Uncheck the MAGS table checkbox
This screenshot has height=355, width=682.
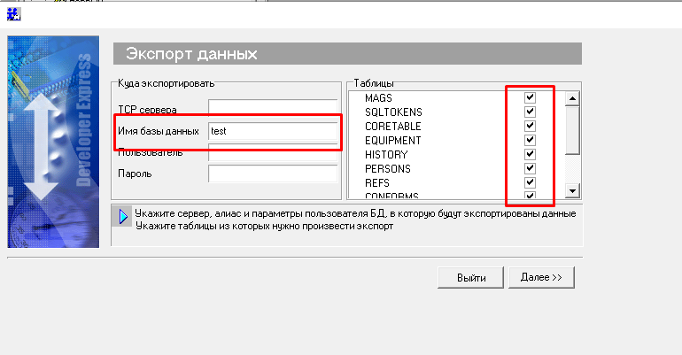pos(531,97)
